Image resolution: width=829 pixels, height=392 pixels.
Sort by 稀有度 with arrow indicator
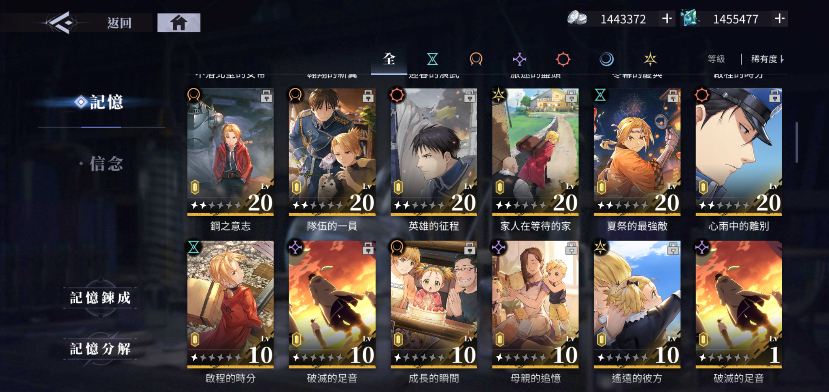tap(767, 59)
